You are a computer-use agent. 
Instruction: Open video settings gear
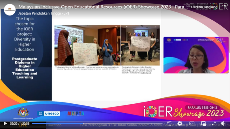[x=180, y=123]
